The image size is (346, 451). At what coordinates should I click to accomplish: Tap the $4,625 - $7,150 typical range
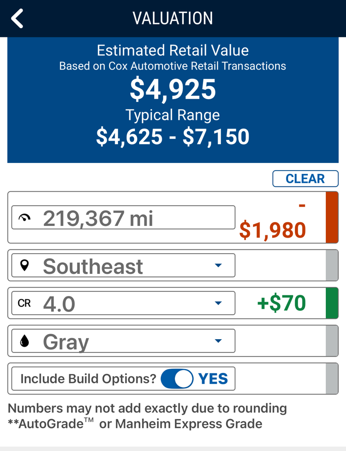[173, 137]
